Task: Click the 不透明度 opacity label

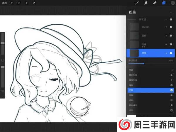Action: (133, 60)
